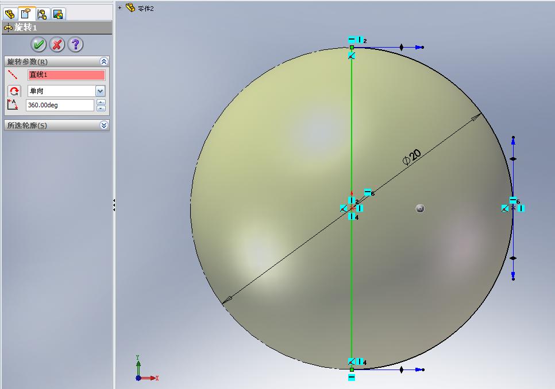Click the coincident relation icon at right arc midpoint
The height and width of the screenshot is (389, 555).
(x=505, y=208)
